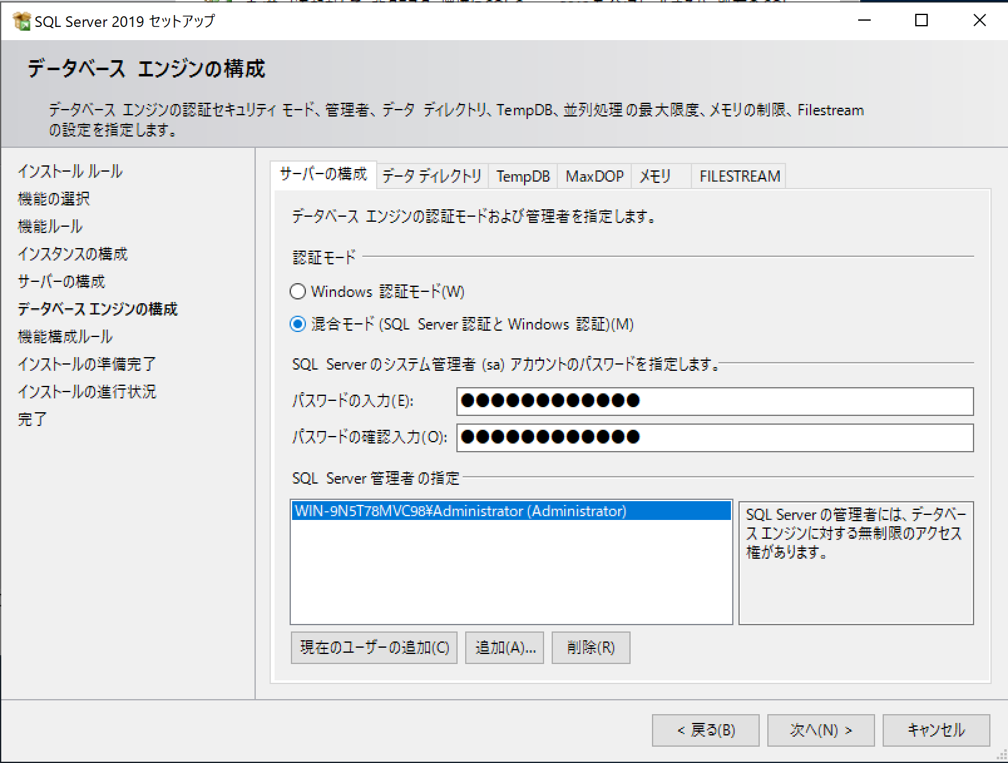Minimize the setup window
The width and height of the screenshot is (1008, 763).
(x=864, y=21)
